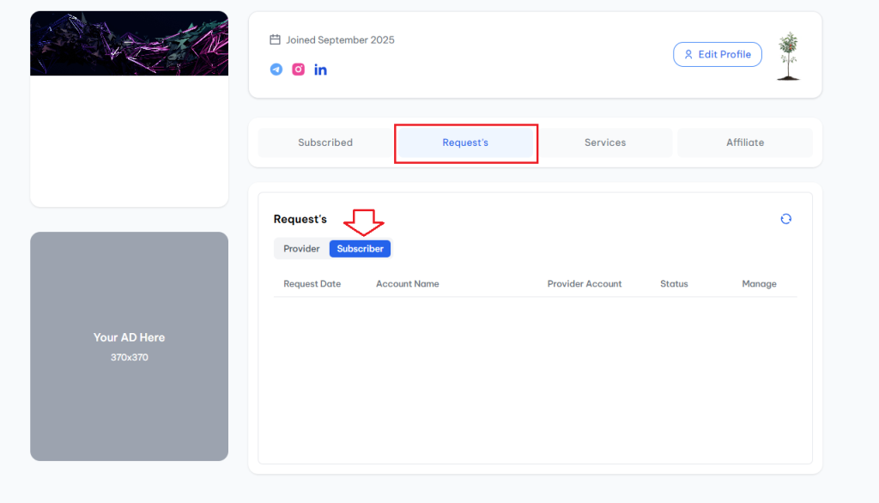Select the Subscriber toggle option
Viewport: 879px width, 503px height.
[x=360, y=249]
